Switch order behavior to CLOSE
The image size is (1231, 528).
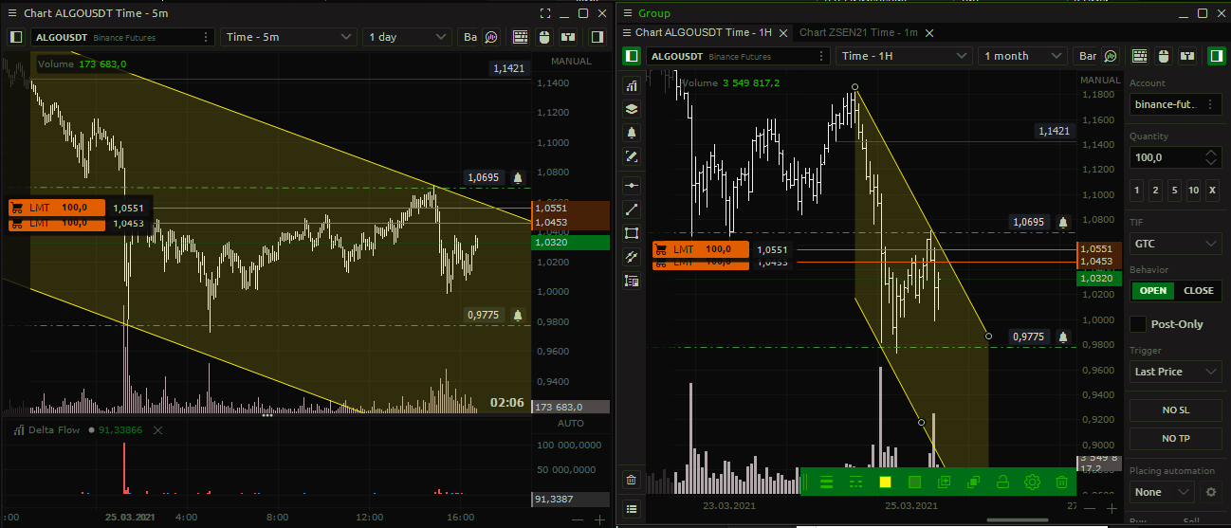(x=1198, y=290)
